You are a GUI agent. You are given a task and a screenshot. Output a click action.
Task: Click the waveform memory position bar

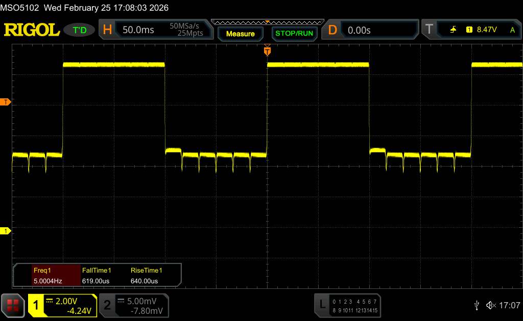tap(267, 22)
